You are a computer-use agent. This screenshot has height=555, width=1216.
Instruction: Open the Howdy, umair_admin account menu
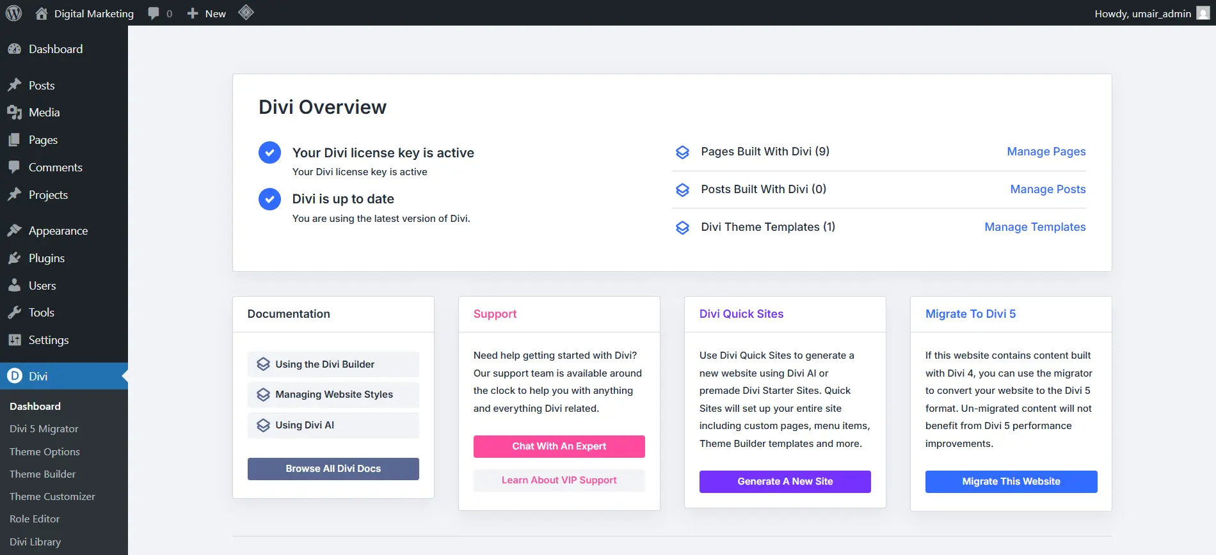coord(1142,13)
